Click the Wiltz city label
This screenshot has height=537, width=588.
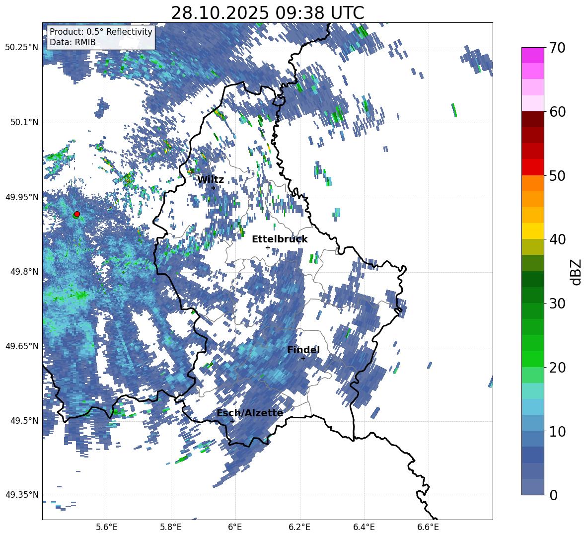(211, 179)
